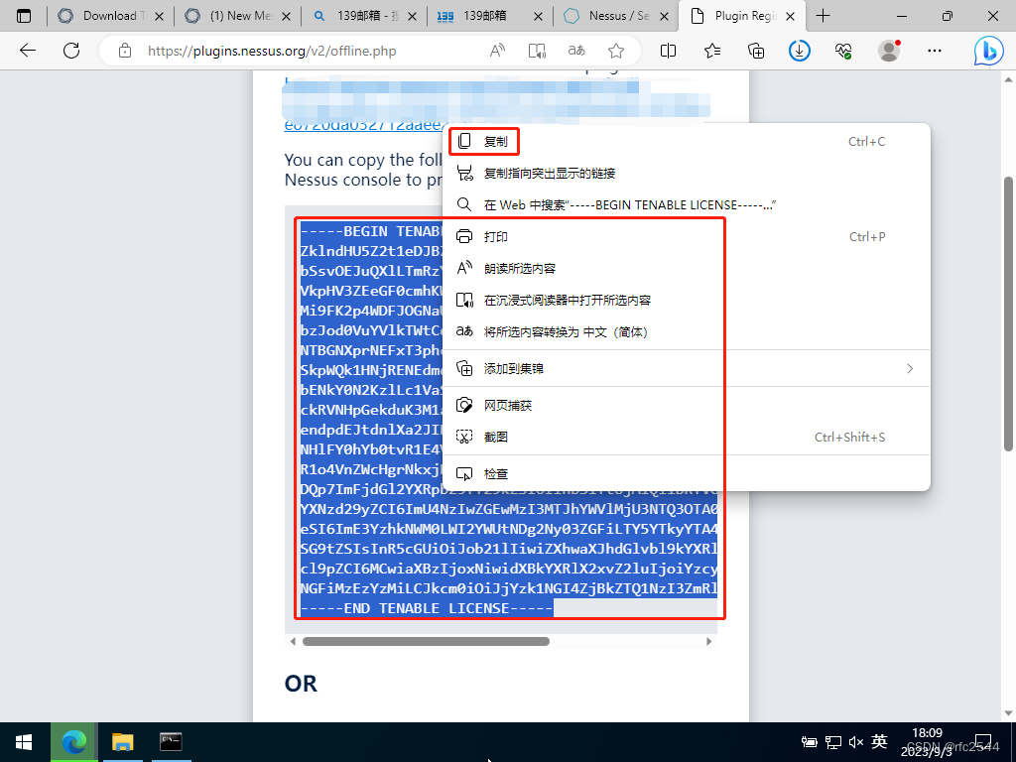Open Settings and more menu

pyautogui.click(x=935, y=51)
